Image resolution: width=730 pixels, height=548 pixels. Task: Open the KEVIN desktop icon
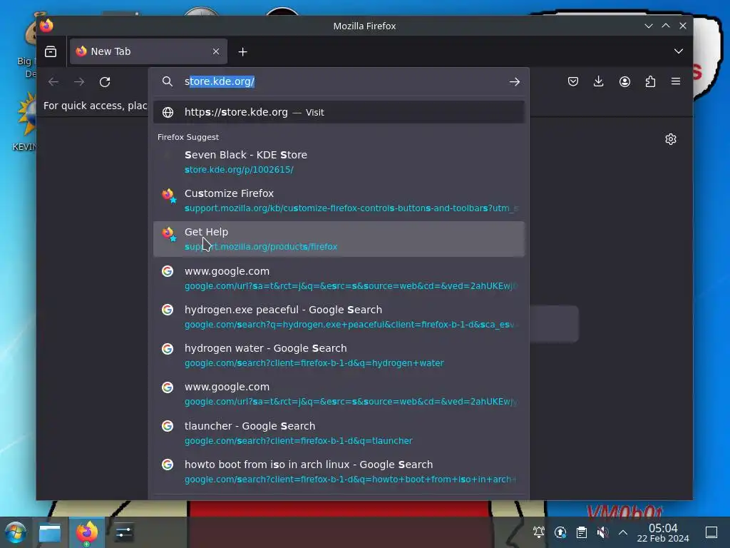pyautogui.click(x=26, y=122)
